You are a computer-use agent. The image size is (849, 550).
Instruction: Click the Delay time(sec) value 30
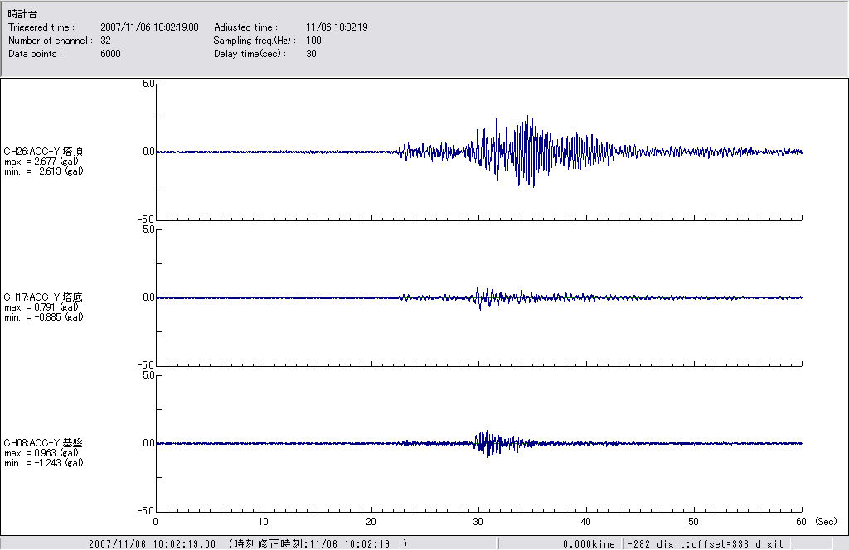(311, 54)
